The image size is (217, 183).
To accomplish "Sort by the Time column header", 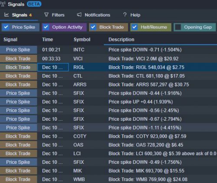I will click(x=47, y=40).
